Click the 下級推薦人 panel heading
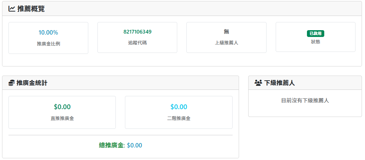Image resolution: width=365 pixels, height=160 pixels. tap(279, 83)
